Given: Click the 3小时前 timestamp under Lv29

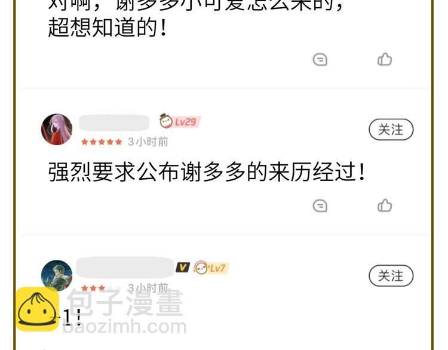Looking at the screenshot, I should [148, 142].
